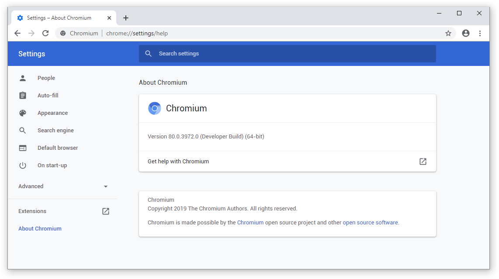This screenshot has height=279, width=499.
Task: Click the back navigation arrow
Action: tap(17, 33)
